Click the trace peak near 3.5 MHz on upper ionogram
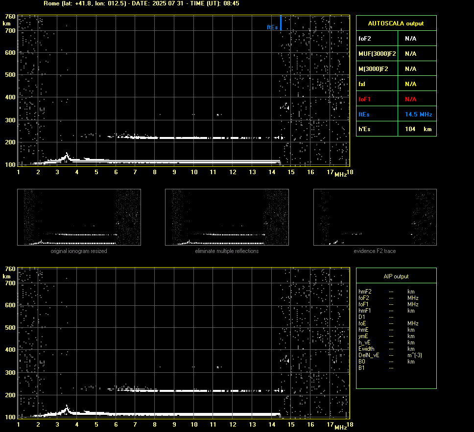This screenshot has width=474, height=432. [67, 156]
